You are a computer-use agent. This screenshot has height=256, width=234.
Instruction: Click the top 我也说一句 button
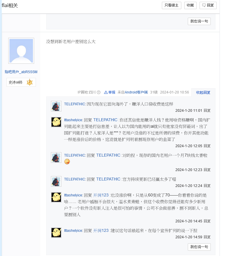199,21
